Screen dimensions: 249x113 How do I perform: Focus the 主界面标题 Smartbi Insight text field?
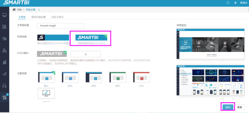pyautogui.click(x=61, y=26)
